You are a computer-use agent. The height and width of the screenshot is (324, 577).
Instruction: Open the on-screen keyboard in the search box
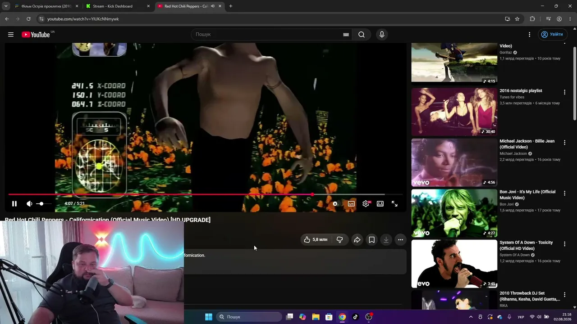pyautogui.click(x=346, y=35)
